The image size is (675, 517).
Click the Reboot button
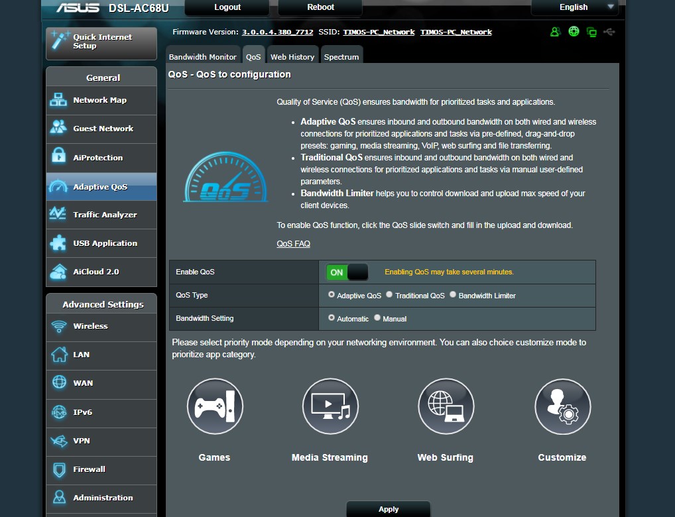click(x=320, y=7)
